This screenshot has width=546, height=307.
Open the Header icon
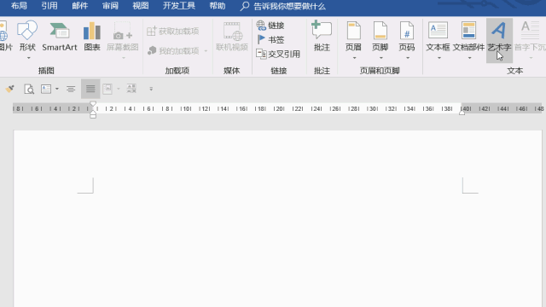click(353, 31)
